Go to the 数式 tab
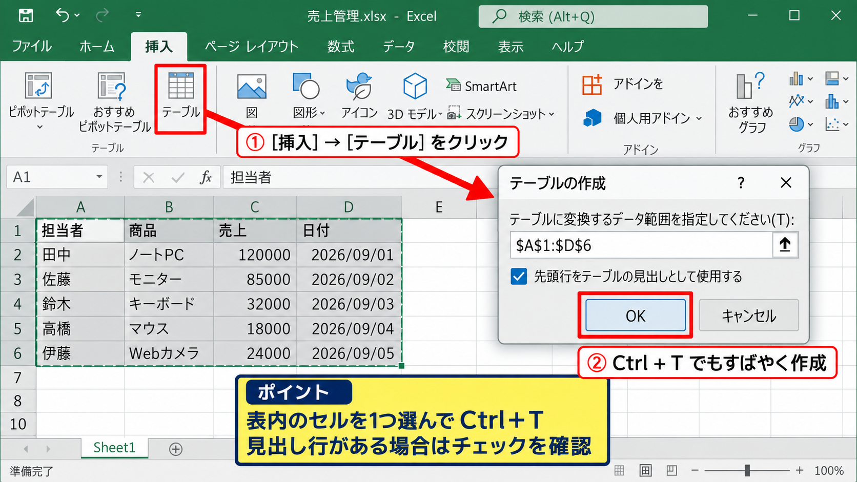This screenshot has width=857, height=482. 341,47
